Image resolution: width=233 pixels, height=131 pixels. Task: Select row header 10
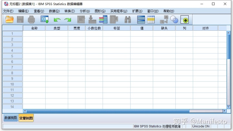13,84
